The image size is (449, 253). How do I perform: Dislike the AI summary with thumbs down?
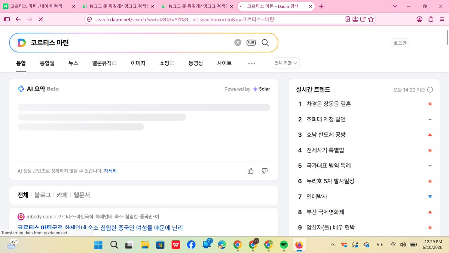coord(265,171)
